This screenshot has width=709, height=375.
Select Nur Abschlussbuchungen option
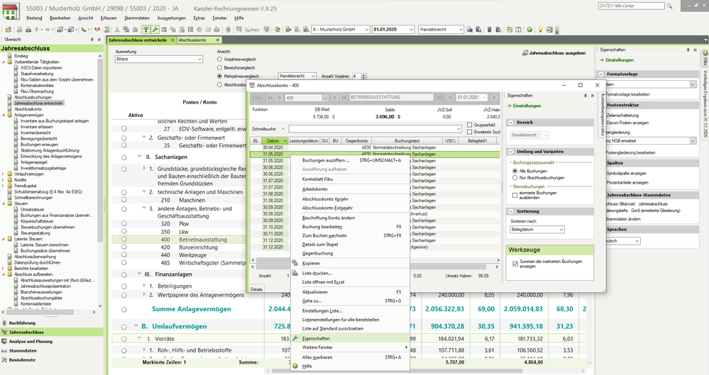[516, 177]
